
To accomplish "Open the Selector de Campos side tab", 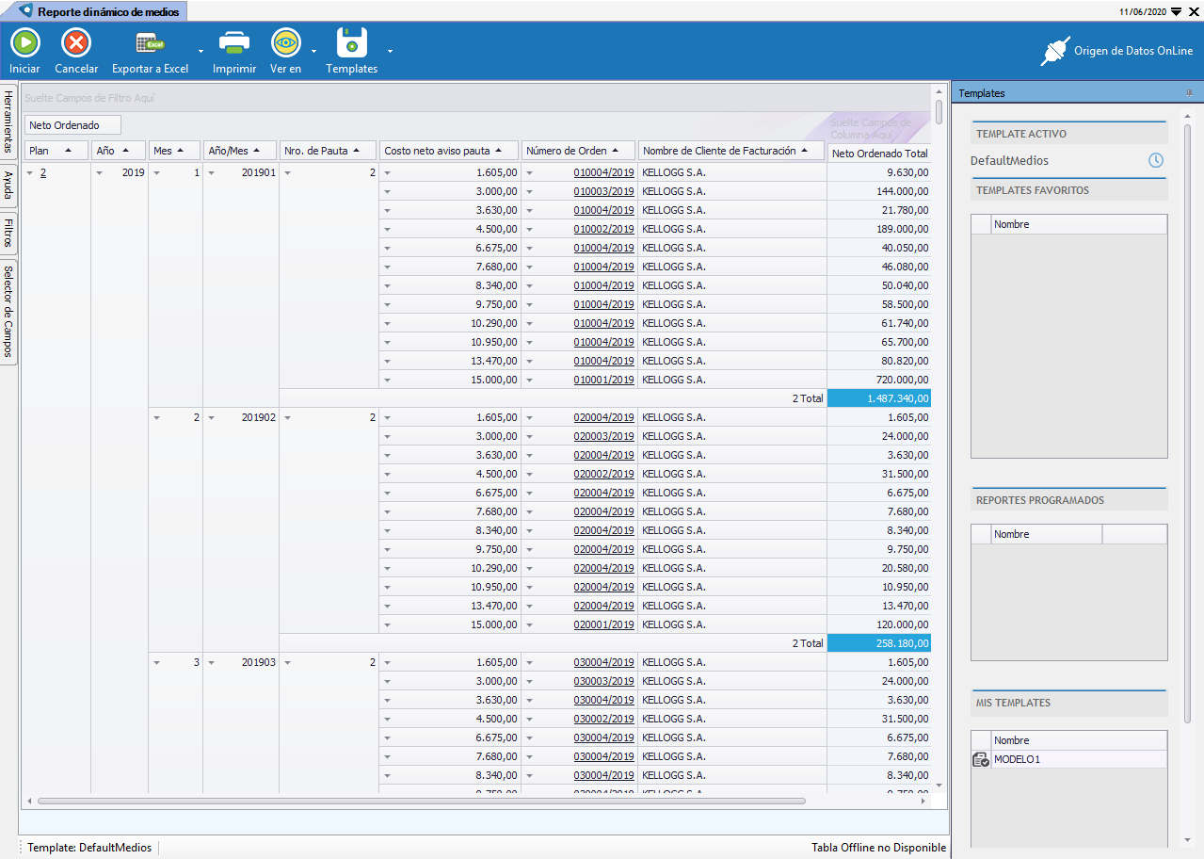I will tap(8, 311).
